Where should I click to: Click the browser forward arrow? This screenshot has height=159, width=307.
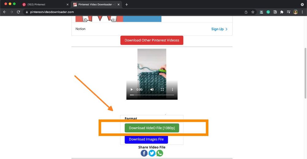(x=12, y=12)
